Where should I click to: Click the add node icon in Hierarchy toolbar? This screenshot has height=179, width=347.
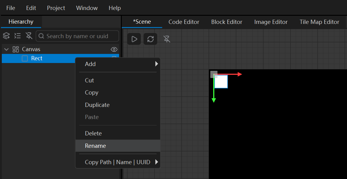[x=6, y=36]
